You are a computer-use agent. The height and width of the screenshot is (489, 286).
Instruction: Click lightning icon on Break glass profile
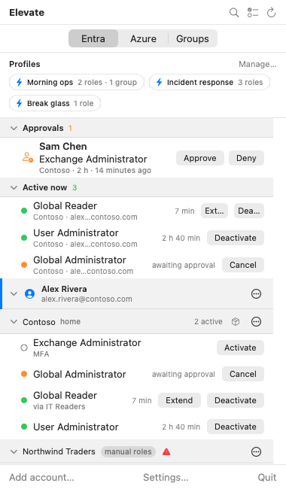(x=20, y=103)
